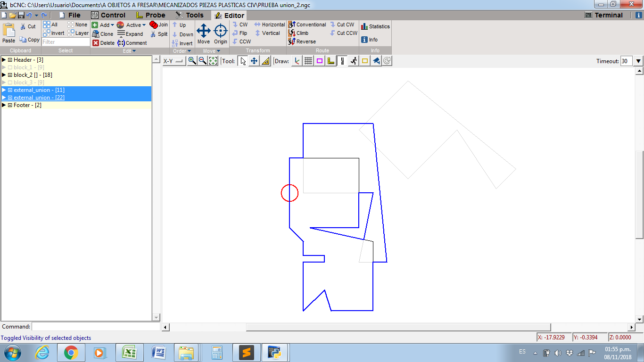Switch to the Control tab
Image resolution: width=644 pixels, height=362 pixels.
108,15
